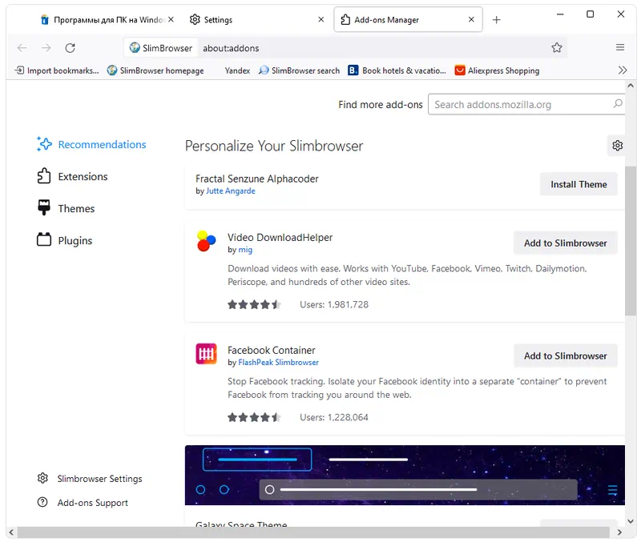Close the Add-ons Manager tab
This screenshot has width=641, height=542.
click(x=471, y=19)
